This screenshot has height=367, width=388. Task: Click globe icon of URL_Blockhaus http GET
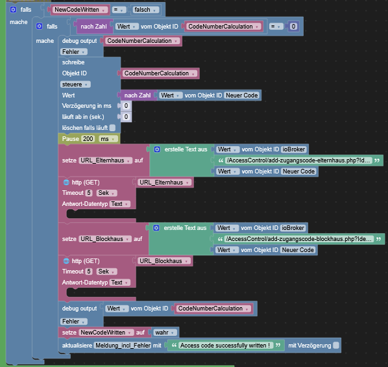tap(66, 261)
